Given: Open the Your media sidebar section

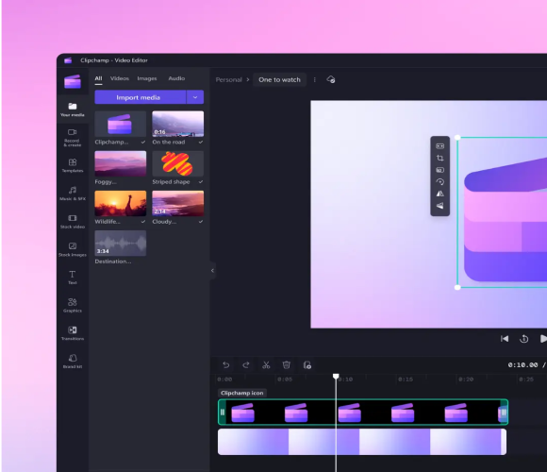Looking at the screenshot, I should [73, 110].
